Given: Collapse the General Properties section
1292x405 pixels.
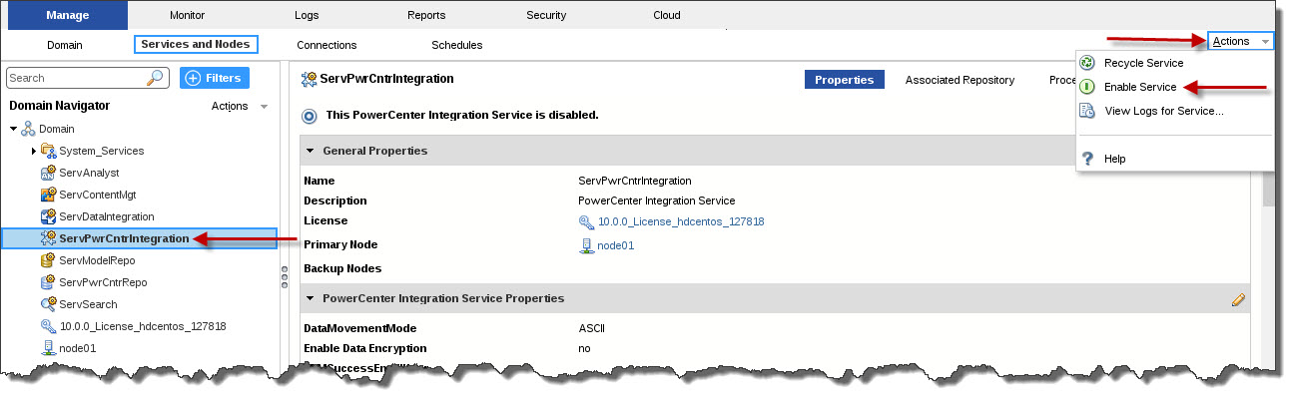Looking at the screenshot, I should (x=310, y=151).
